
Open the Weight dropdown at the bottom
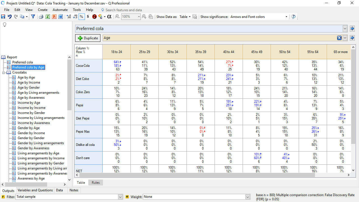(x=247, y=197)
